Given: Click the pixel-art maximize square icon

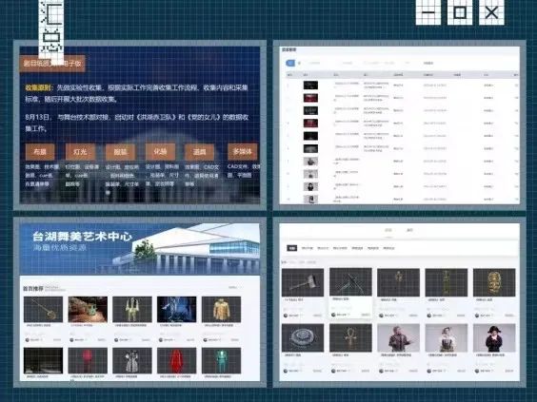Looking at the screenshot, I should point(460,12).
